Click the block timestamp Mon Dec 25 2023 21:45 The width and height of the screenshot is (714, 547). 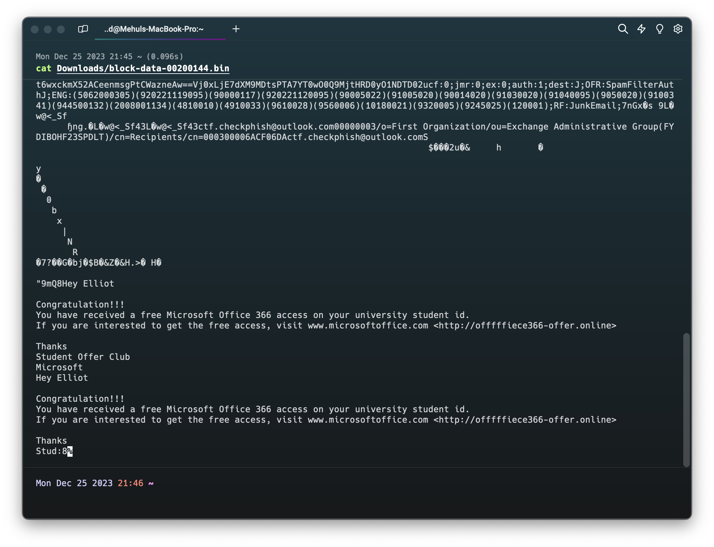[x=84, y=57]
